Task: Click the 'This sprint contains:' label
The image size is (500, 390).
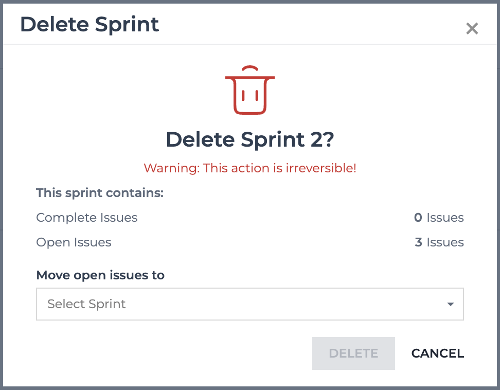Action: [100, 193]
